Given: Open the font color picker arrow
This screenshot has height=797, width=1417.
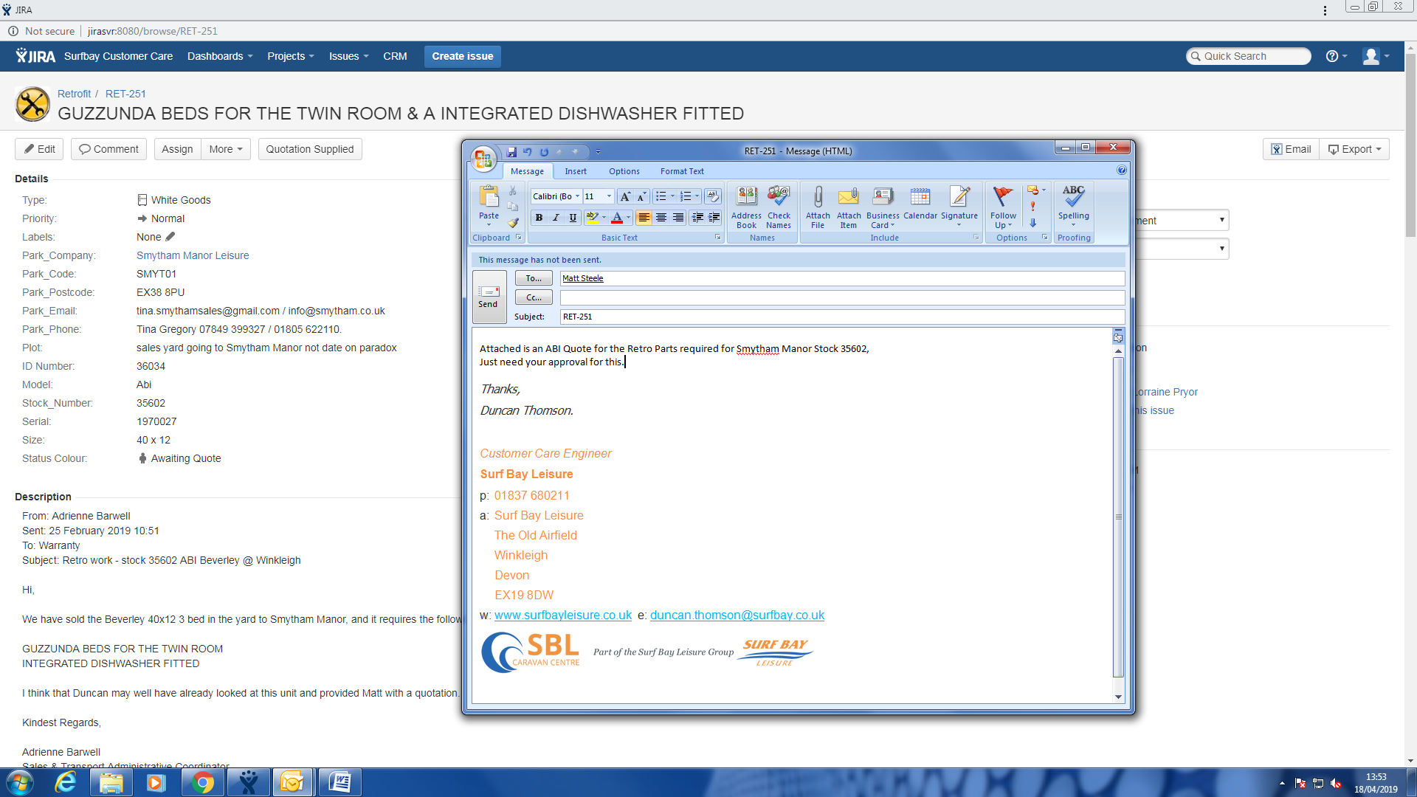Looking at the screenshot, I should [629, 218].
